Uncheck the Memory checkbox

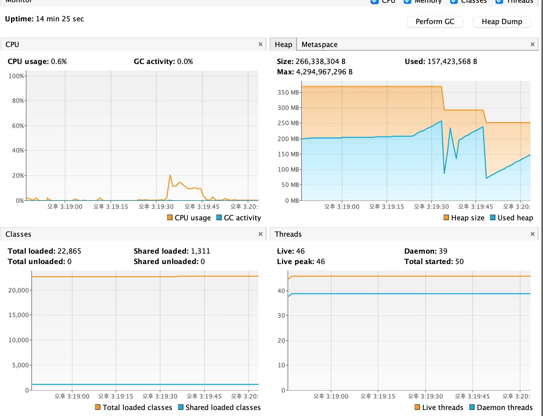pyautogui.click(x=407, y=1)
